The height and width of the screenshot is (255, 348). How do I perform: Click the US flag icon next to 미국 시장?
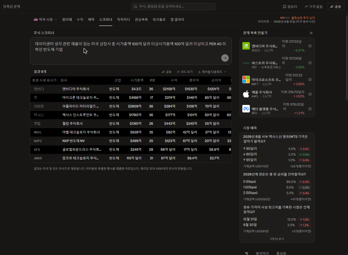click(36, 20)
